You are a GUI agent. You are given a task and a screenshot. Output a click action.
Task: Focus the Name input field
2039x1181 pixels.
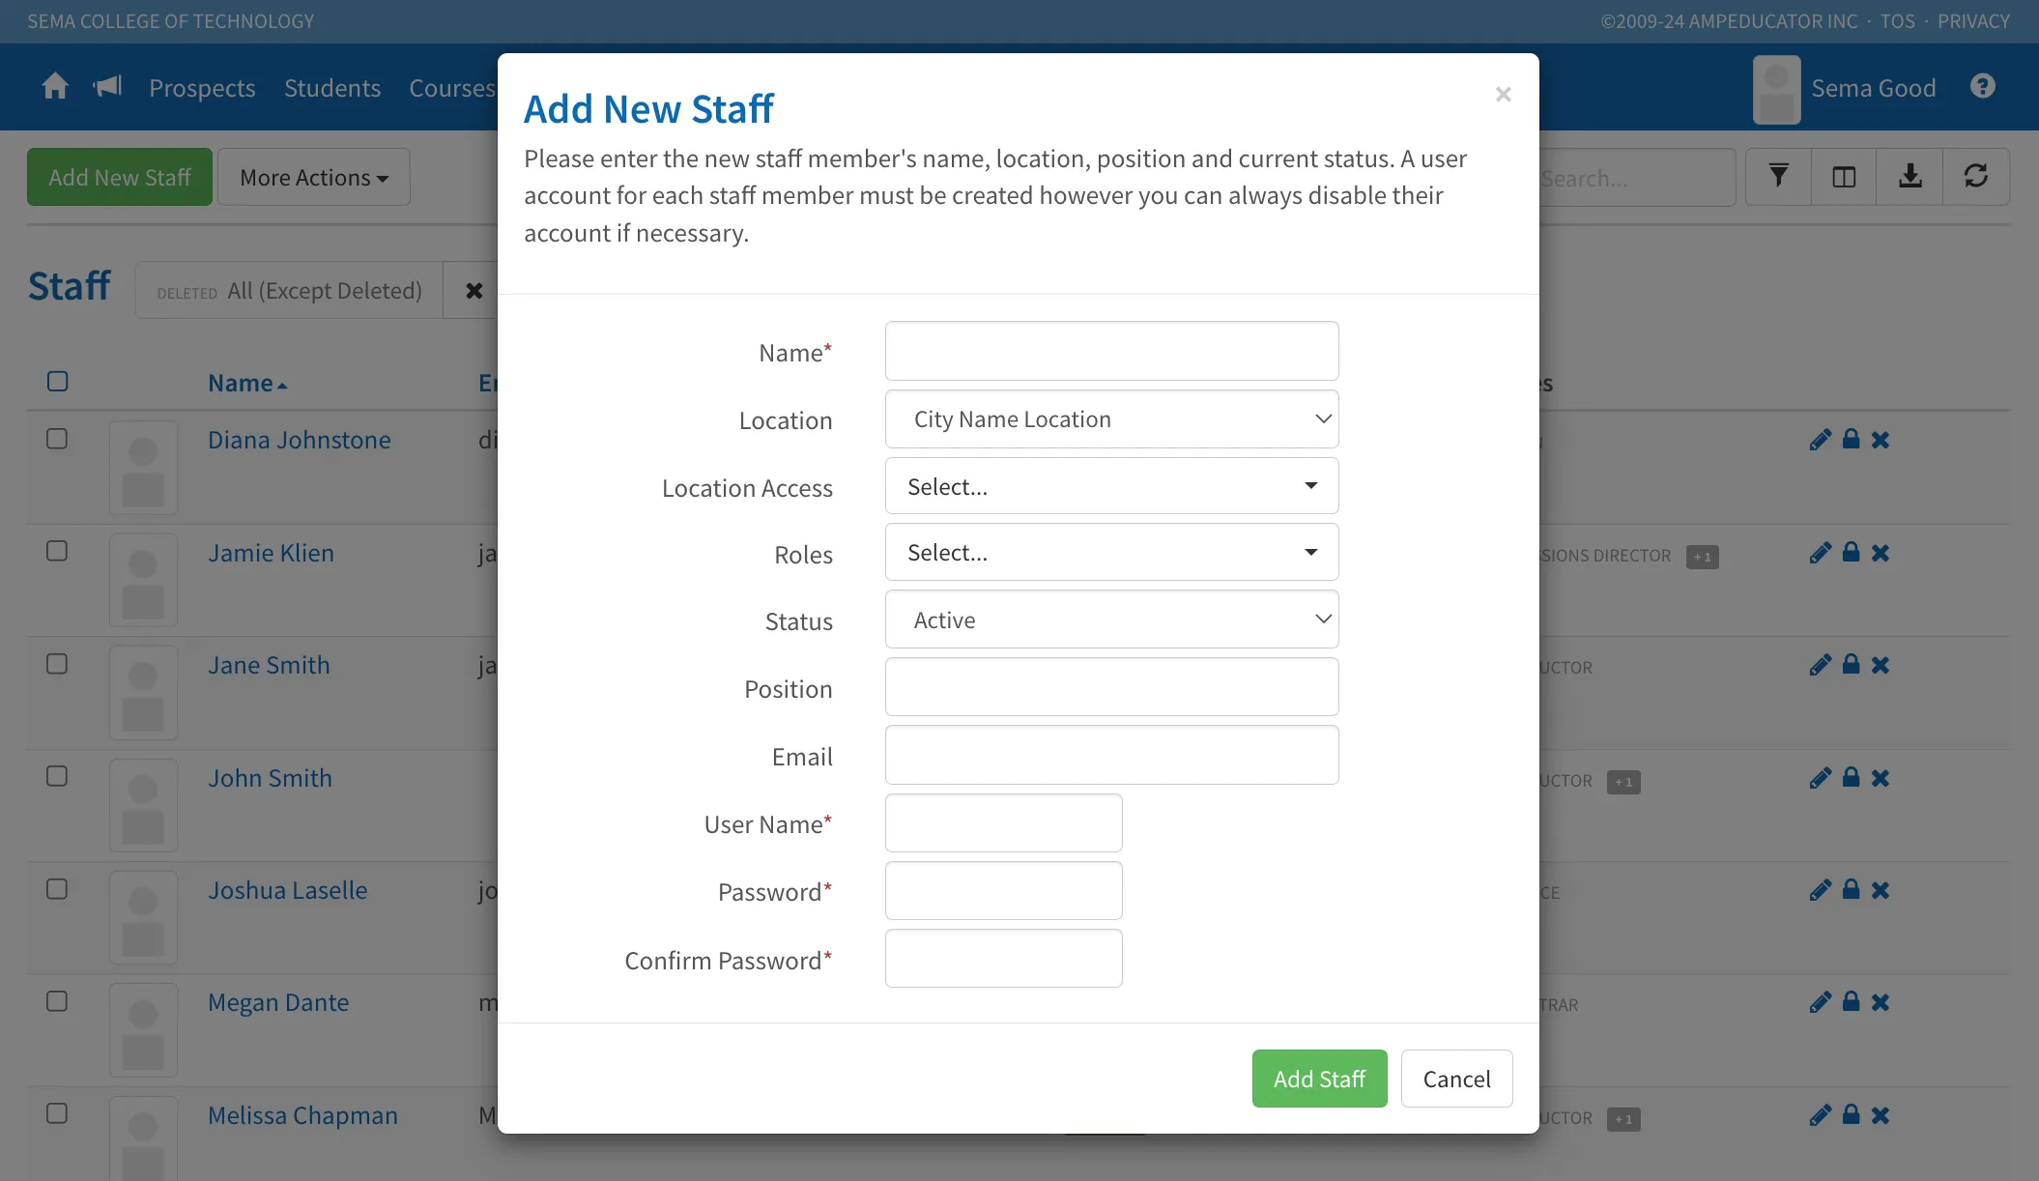[x=1111, y=351]
